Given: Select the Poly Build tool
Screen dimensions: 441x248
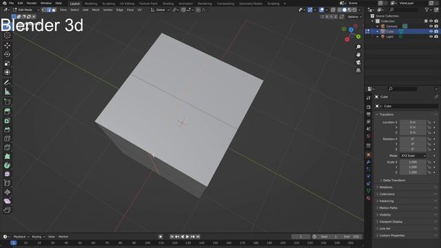Looking at the screenshot, I should pyautogui.click(x=8, y=156).
